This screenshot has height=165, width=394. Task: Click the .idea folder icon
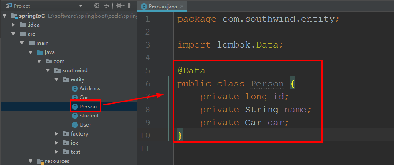point(23,25)
